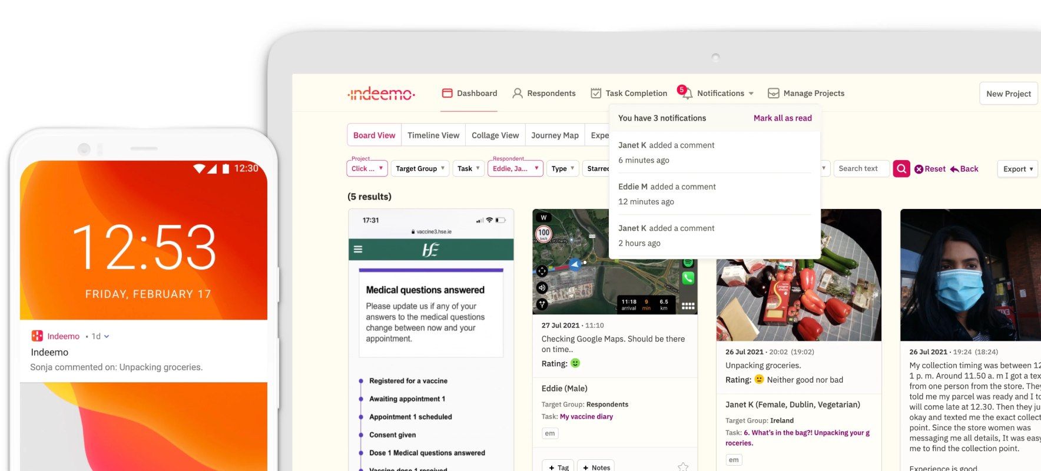Tap the Sonja commented notification text
Image resolution: width=1041 pixels, height=471 pixels.
pyautogui.click(x=117, y=367)
